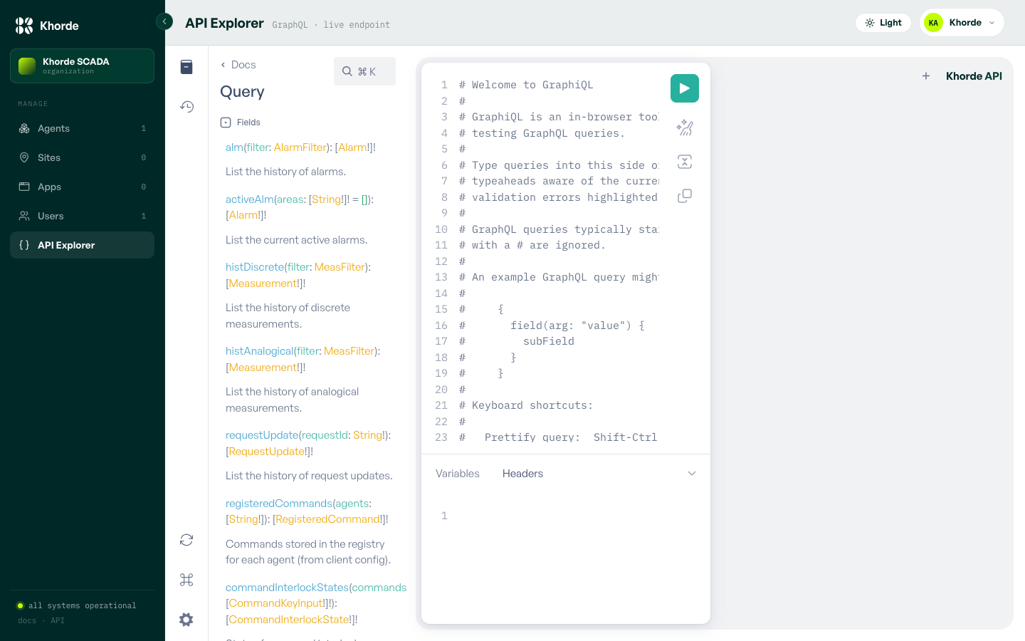Image resolution: width=1025 pixels, height=641 pixels.
Task: Toggle the Light theme switch
Action: click(883, 23)
